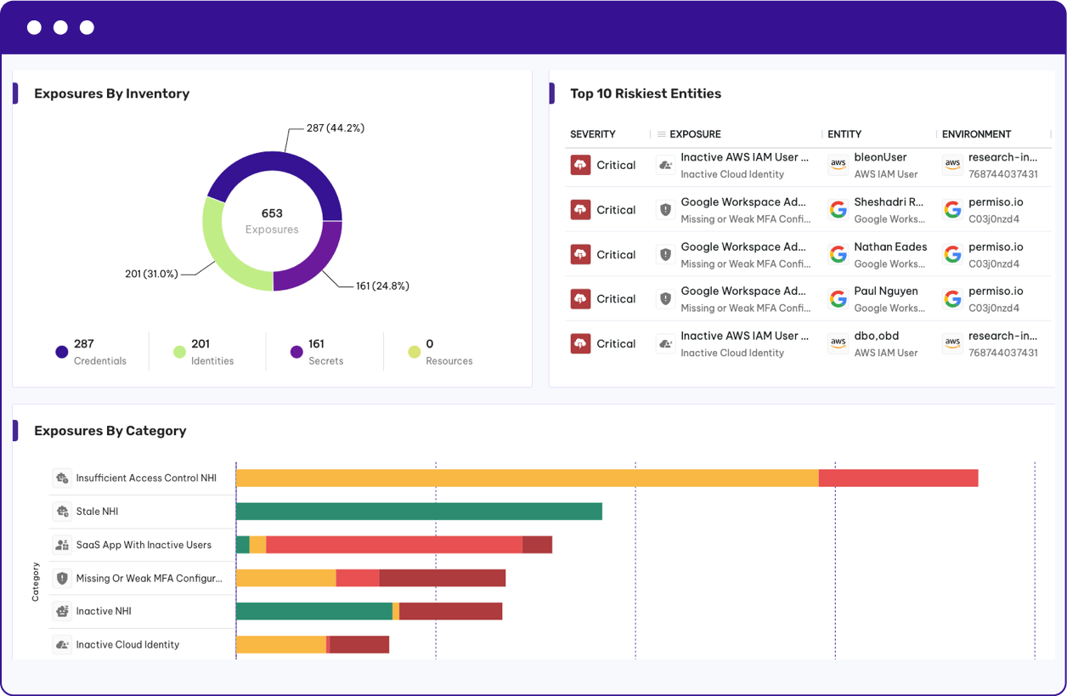1067x696 pixels.
Task: Click the AWS logo beside bleonUser entity
Action: [x=838, y=166]
